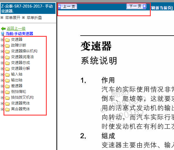The height and width of the screenshot is (150, 174).
Task: Open the 故障诊断 folder label
Action: [19, 45]
